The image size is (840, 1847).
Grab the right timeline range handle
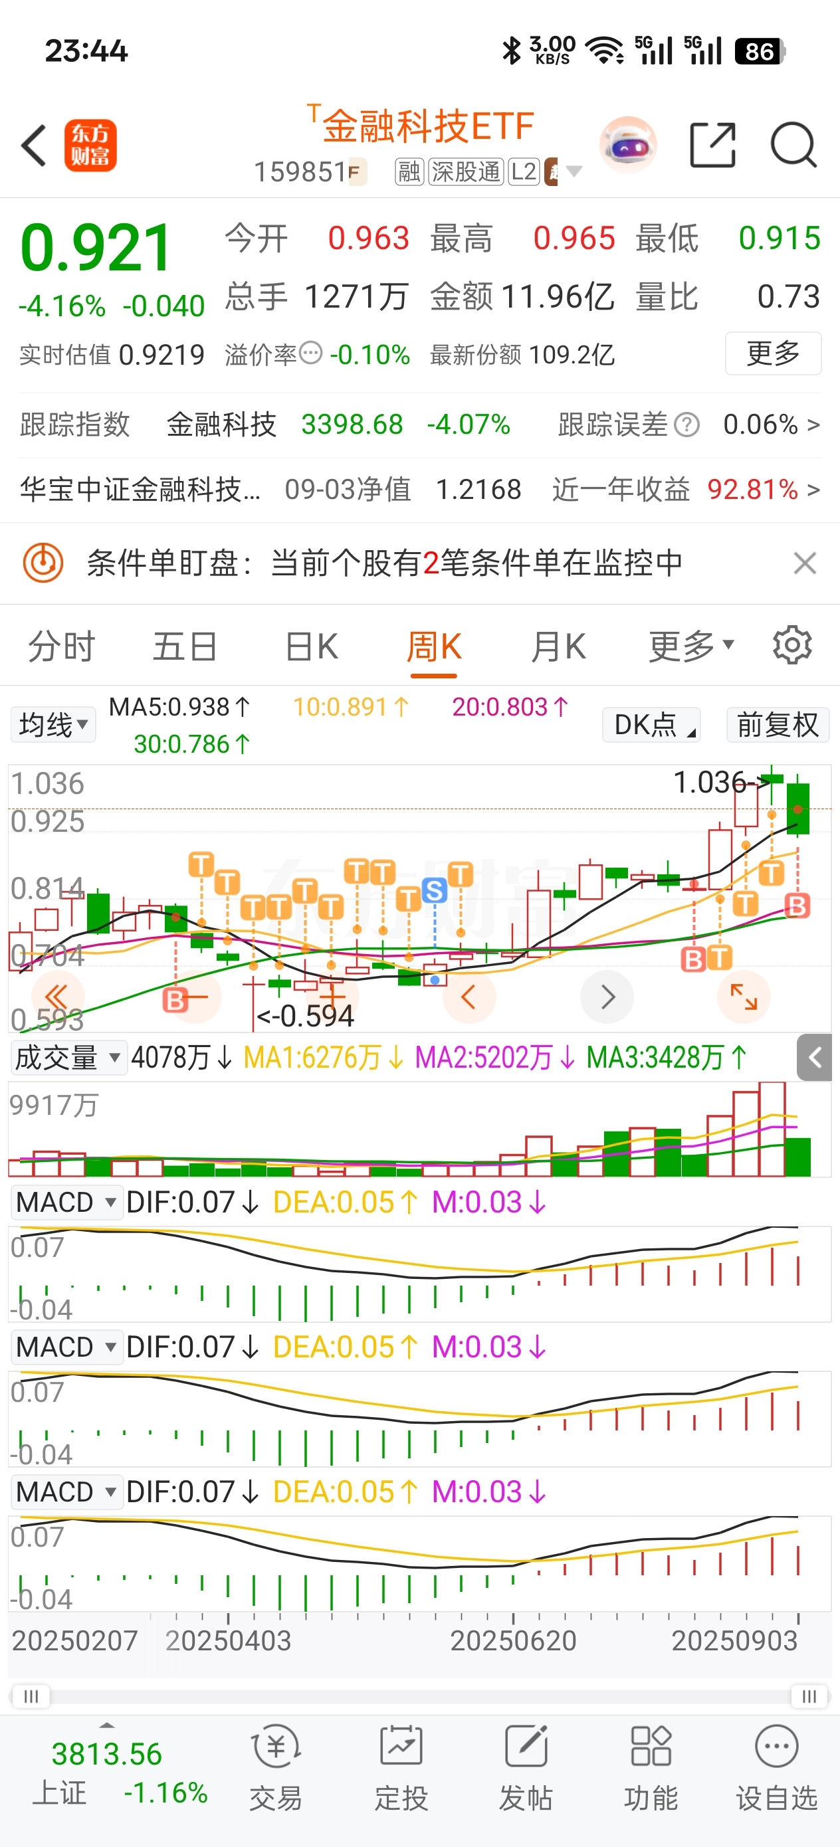pos(809,1696)
